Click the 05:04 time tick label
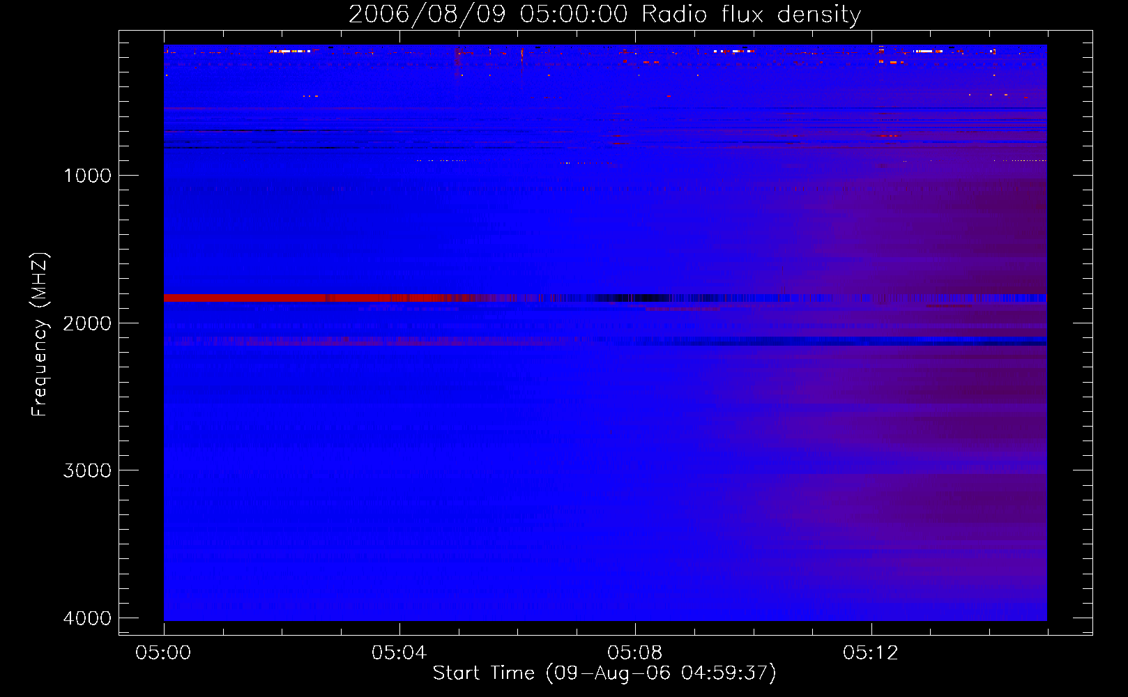 [x=399, y=653]
